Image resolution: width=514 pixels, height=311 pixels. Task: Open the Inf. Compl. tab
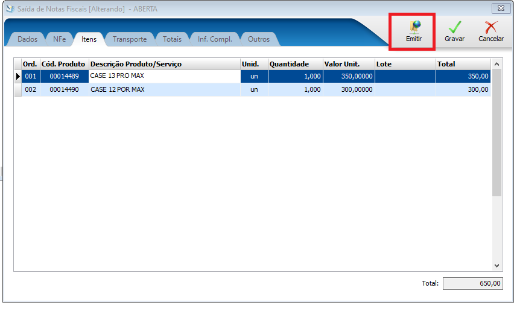tap(215, 39)
